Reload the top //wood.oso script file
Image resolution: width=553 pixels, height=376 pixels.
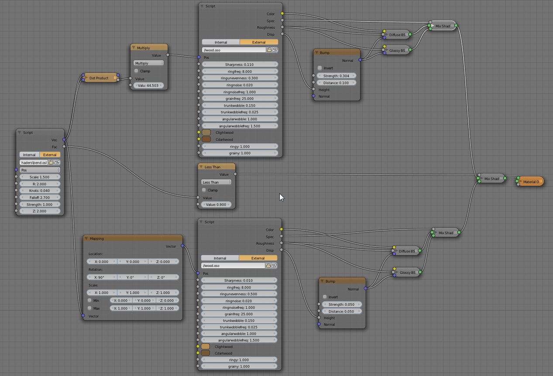[275, 49]
